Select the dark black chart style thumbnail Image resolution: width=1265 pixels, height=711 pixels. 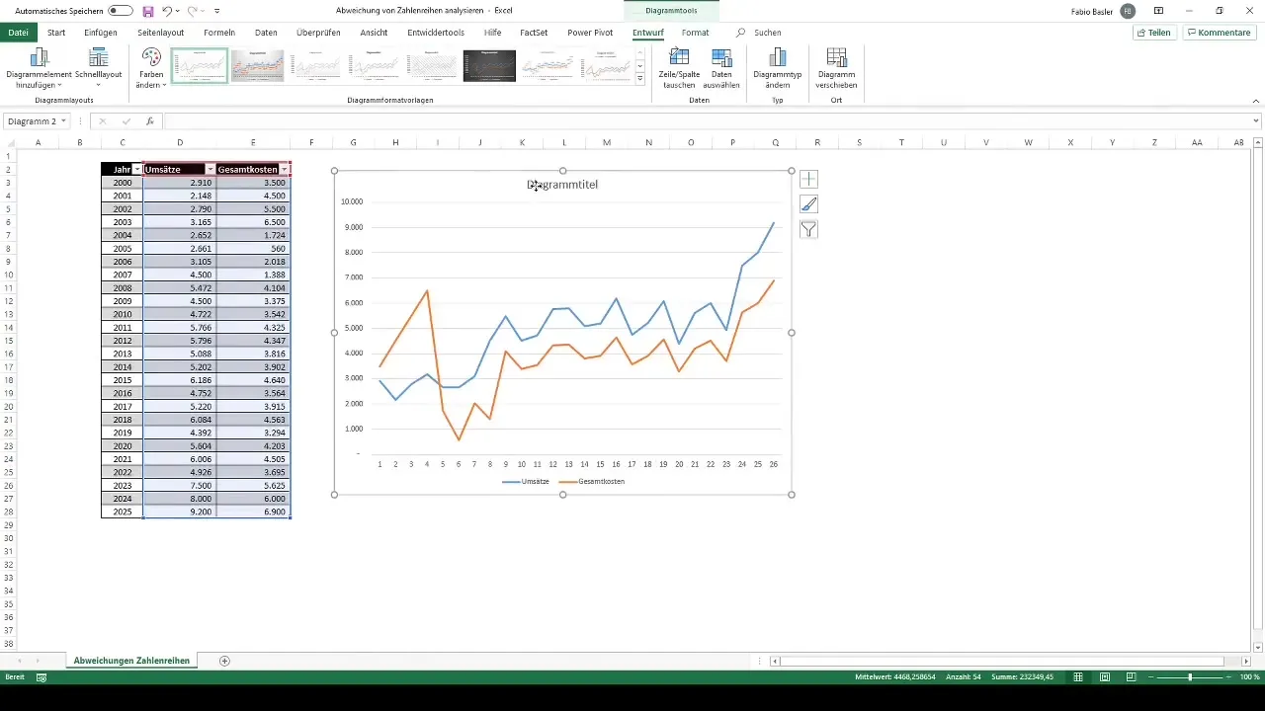(x=489, y=65)
